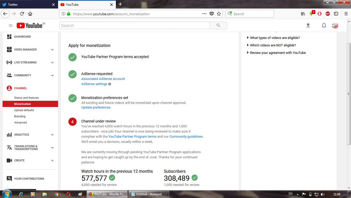Show site information icon in address bar
Screen dimensions: 351x198
click(x=64, y=14)
